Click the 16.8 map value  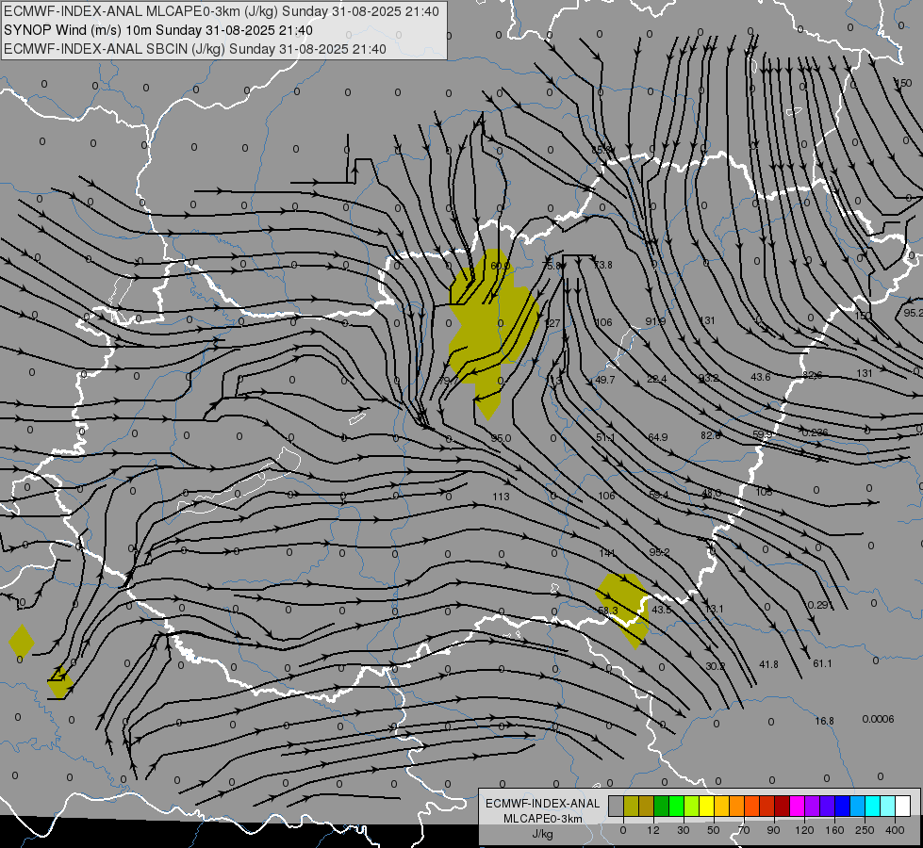pyautogui.click(x=825, y=721)
